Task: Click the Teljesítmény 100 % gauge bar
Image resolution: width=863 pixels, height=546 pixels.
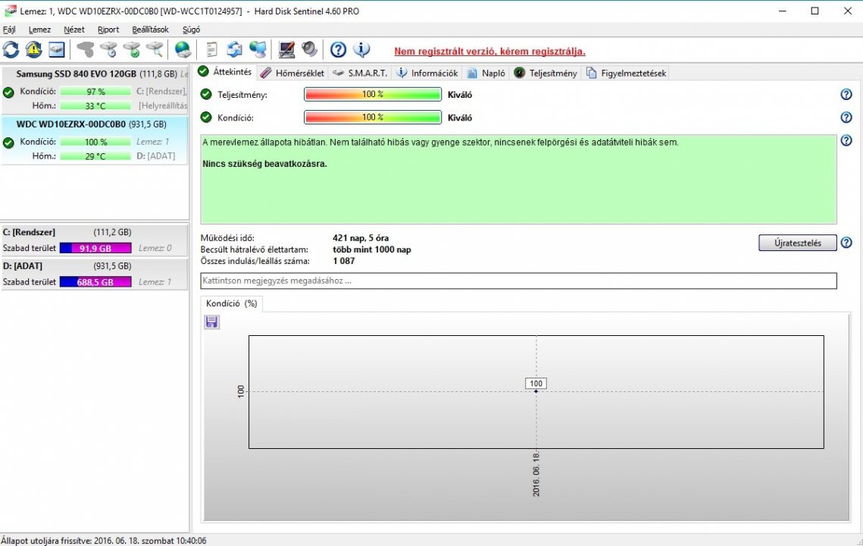Action: point(373,94)
